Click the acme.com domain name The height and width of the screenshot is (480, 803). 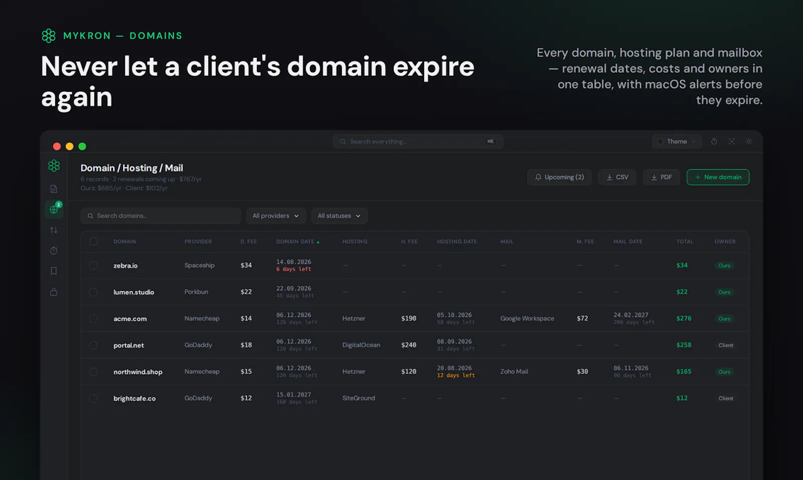point(130,319)
